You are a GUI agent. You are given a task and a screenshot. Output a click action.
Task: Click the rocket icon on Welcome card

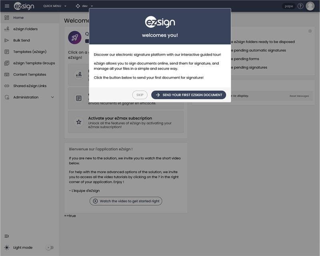click(75, 37)
